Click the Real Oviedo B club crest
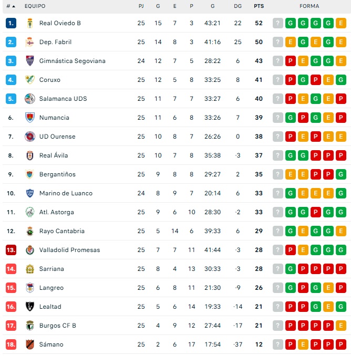The image size is (351, 356). [x=29, y=23]
